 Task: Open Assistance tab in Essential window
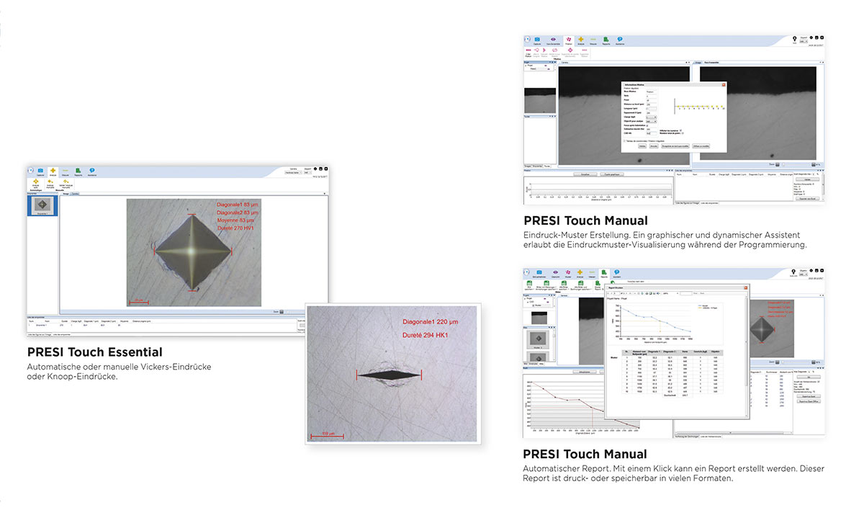pos(91,171)
